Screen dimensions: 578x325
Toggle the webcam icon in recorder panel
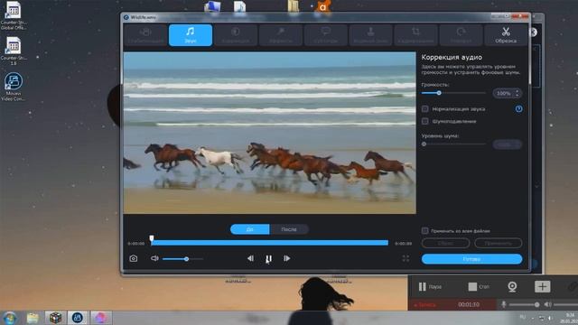point(512,287)
